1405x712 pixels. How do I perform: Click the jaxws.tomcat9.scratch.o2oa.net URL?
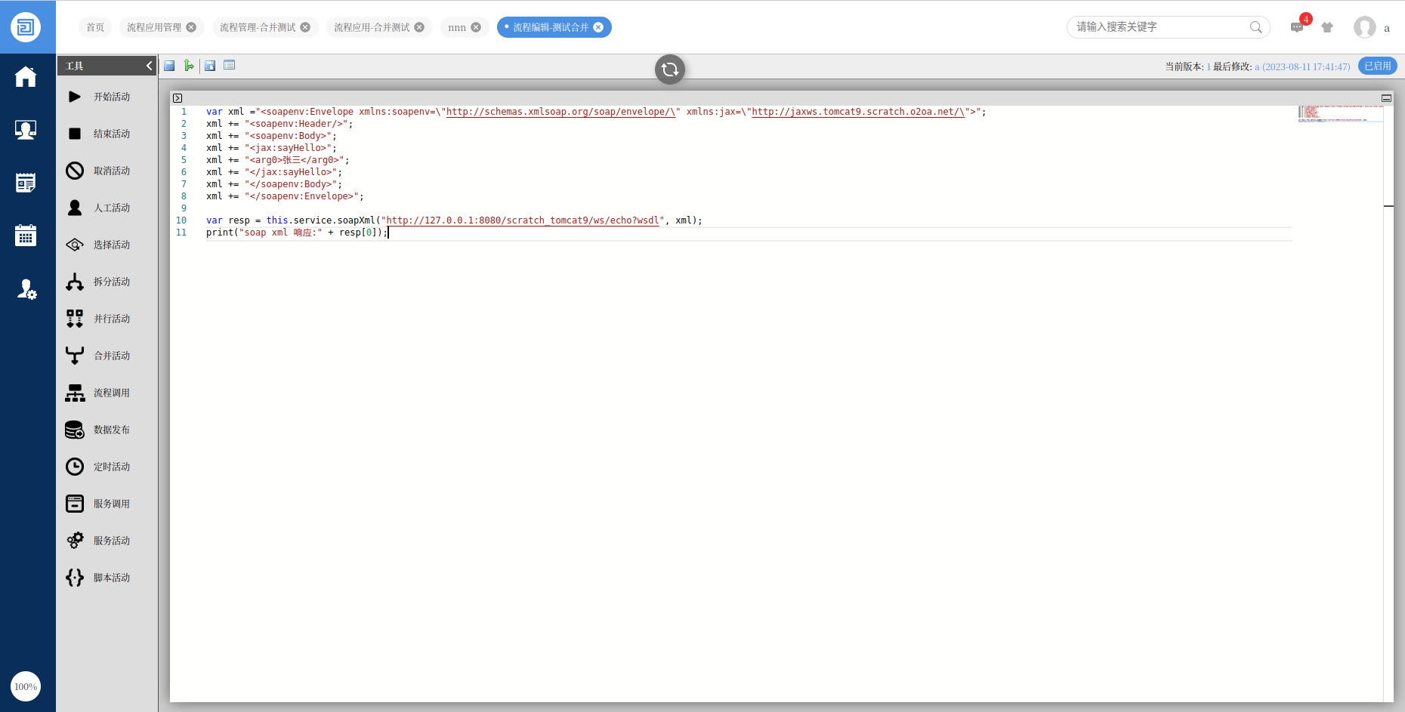pyautogui.click(x=858, y=112)
